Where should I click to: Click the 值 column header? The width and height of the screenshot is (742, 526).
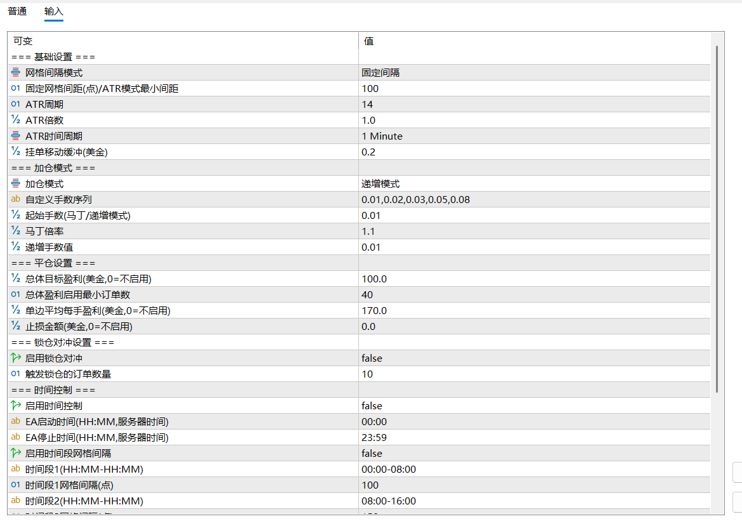pyautogui.click(x=534, y=41)
